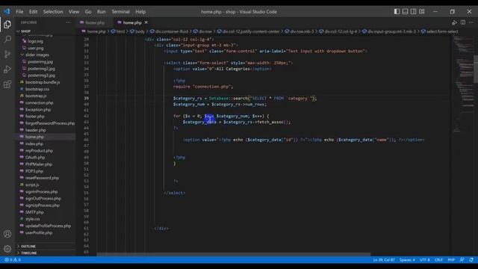478x269 pixels.
Task: Click line number 39 in the gutter
Action: pyautogui.click(x=87, y=98)
